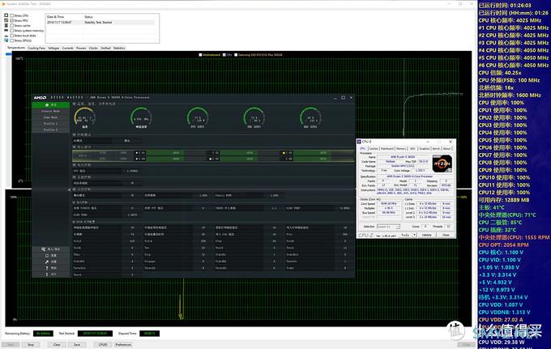The height and width of the screenshot is (349, 551).
Task: Uncheck the Stress FPU checkbox
Action: tap(12, 20)
